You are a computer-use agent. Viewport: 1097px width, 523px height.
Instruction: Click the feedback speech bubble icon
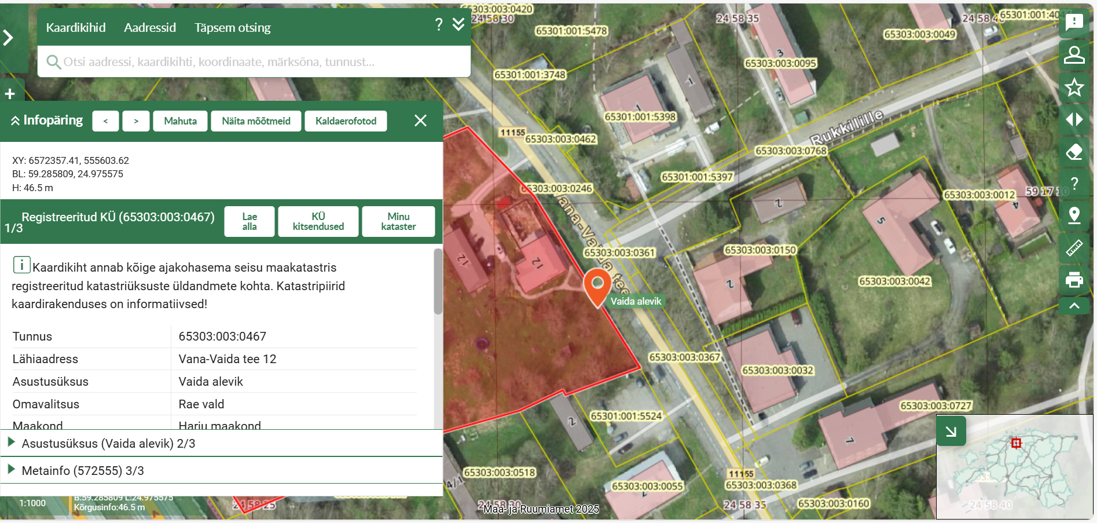coord(1074,23)
